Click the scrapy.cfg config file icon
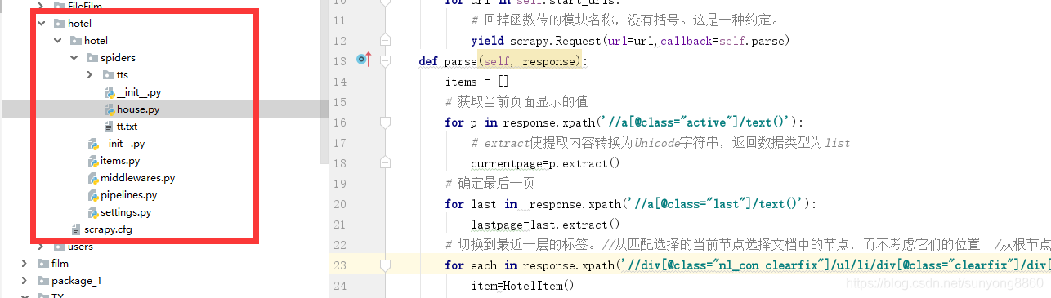Image resolution: width=1051 pixels, height=298 pixels. pyautogui.click(x=76, y=229)
